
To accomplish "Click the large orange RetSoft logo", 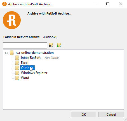I will (12, 20).
